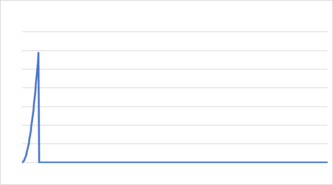
Task: Click the blue line's right end point
Action: 327,162
